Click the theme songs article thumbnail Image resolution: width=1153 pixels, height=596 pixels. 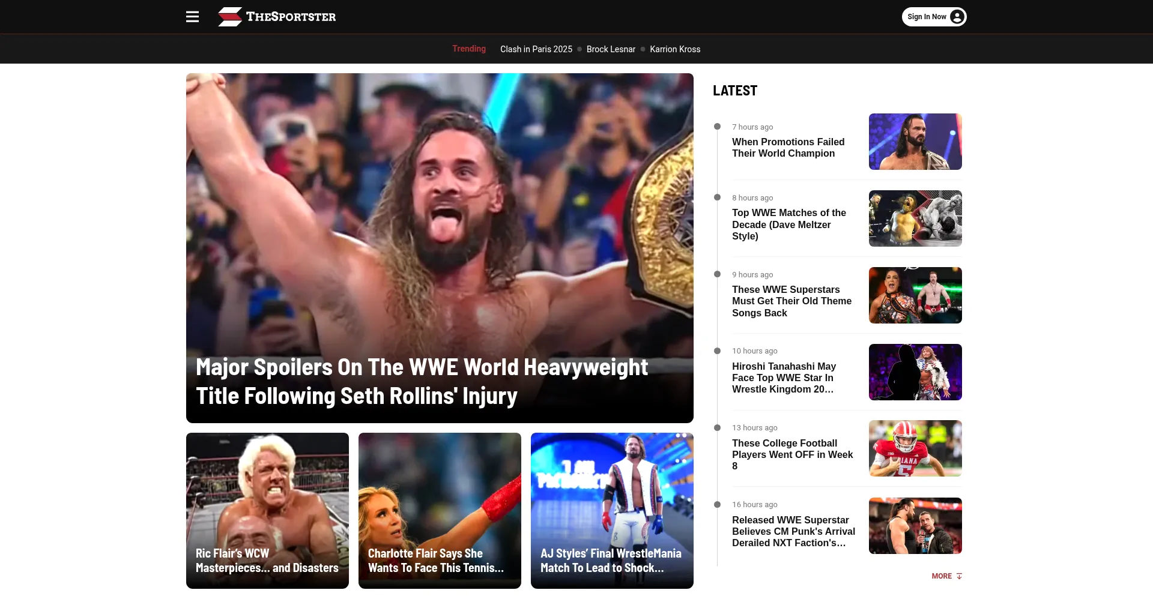point(915,295)
